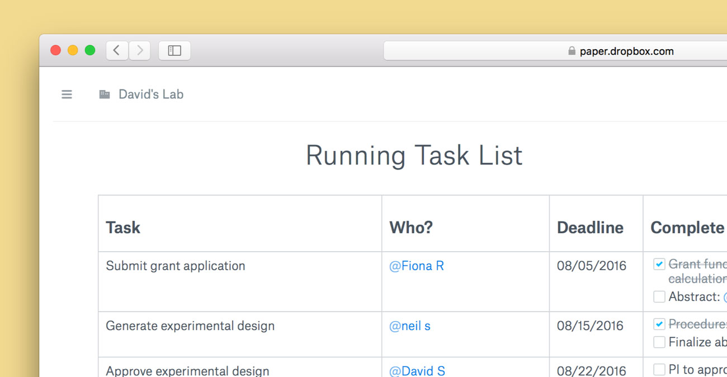Check the Abstract checkbox

pos(659,296)
